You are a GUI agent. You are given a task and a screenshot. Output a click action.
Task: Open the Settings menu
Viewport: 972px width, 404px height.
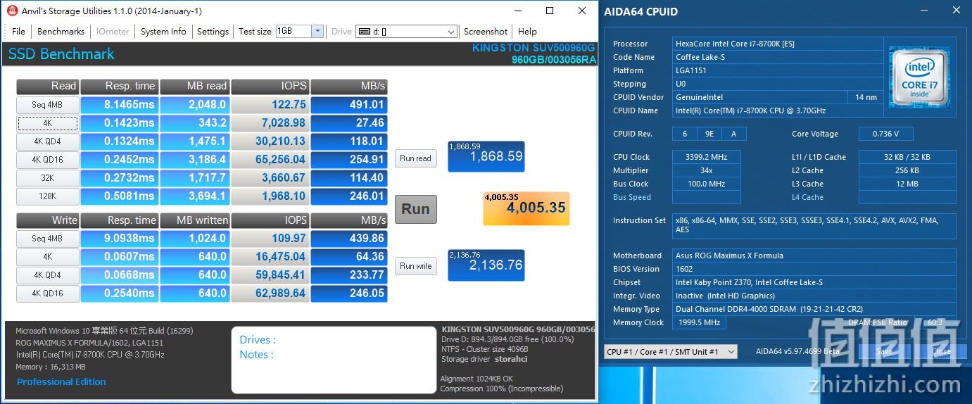(213, 31)
